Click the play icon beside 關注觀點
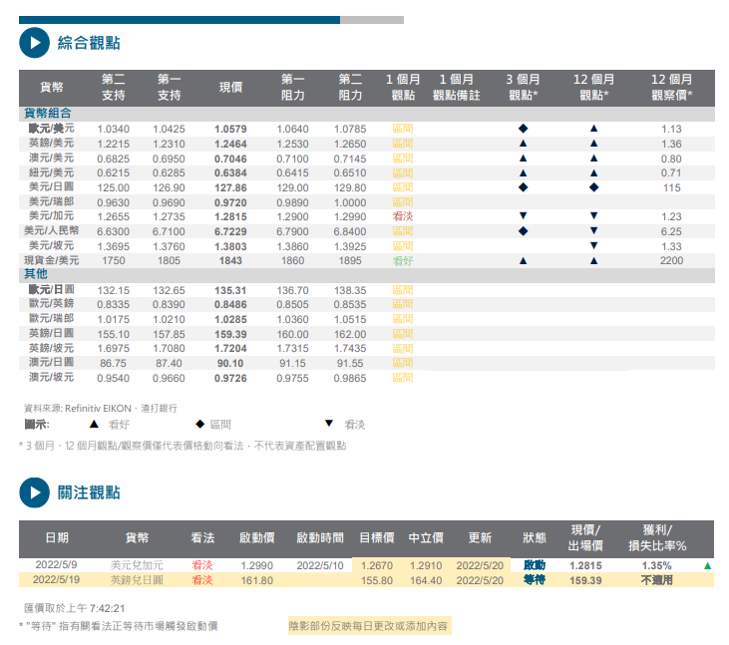Screen dimensions: 729x645 click(34, 492)
